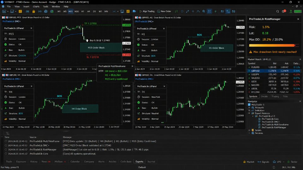The height and width of the screenshot is (170, 303).
Task: Click the Buy arrow marker on M15 chart
Action: (x=87, y=41)
